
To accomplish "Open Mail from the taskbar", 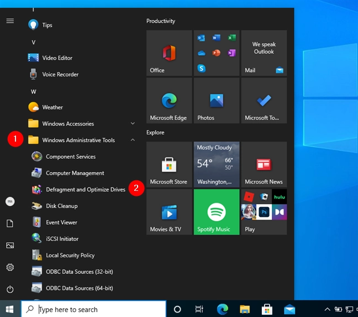I will coord(289,309).
